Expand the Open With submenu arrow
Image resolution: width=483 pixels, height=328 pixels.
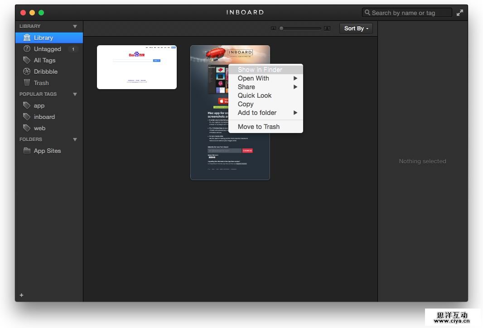coord(295,78)
